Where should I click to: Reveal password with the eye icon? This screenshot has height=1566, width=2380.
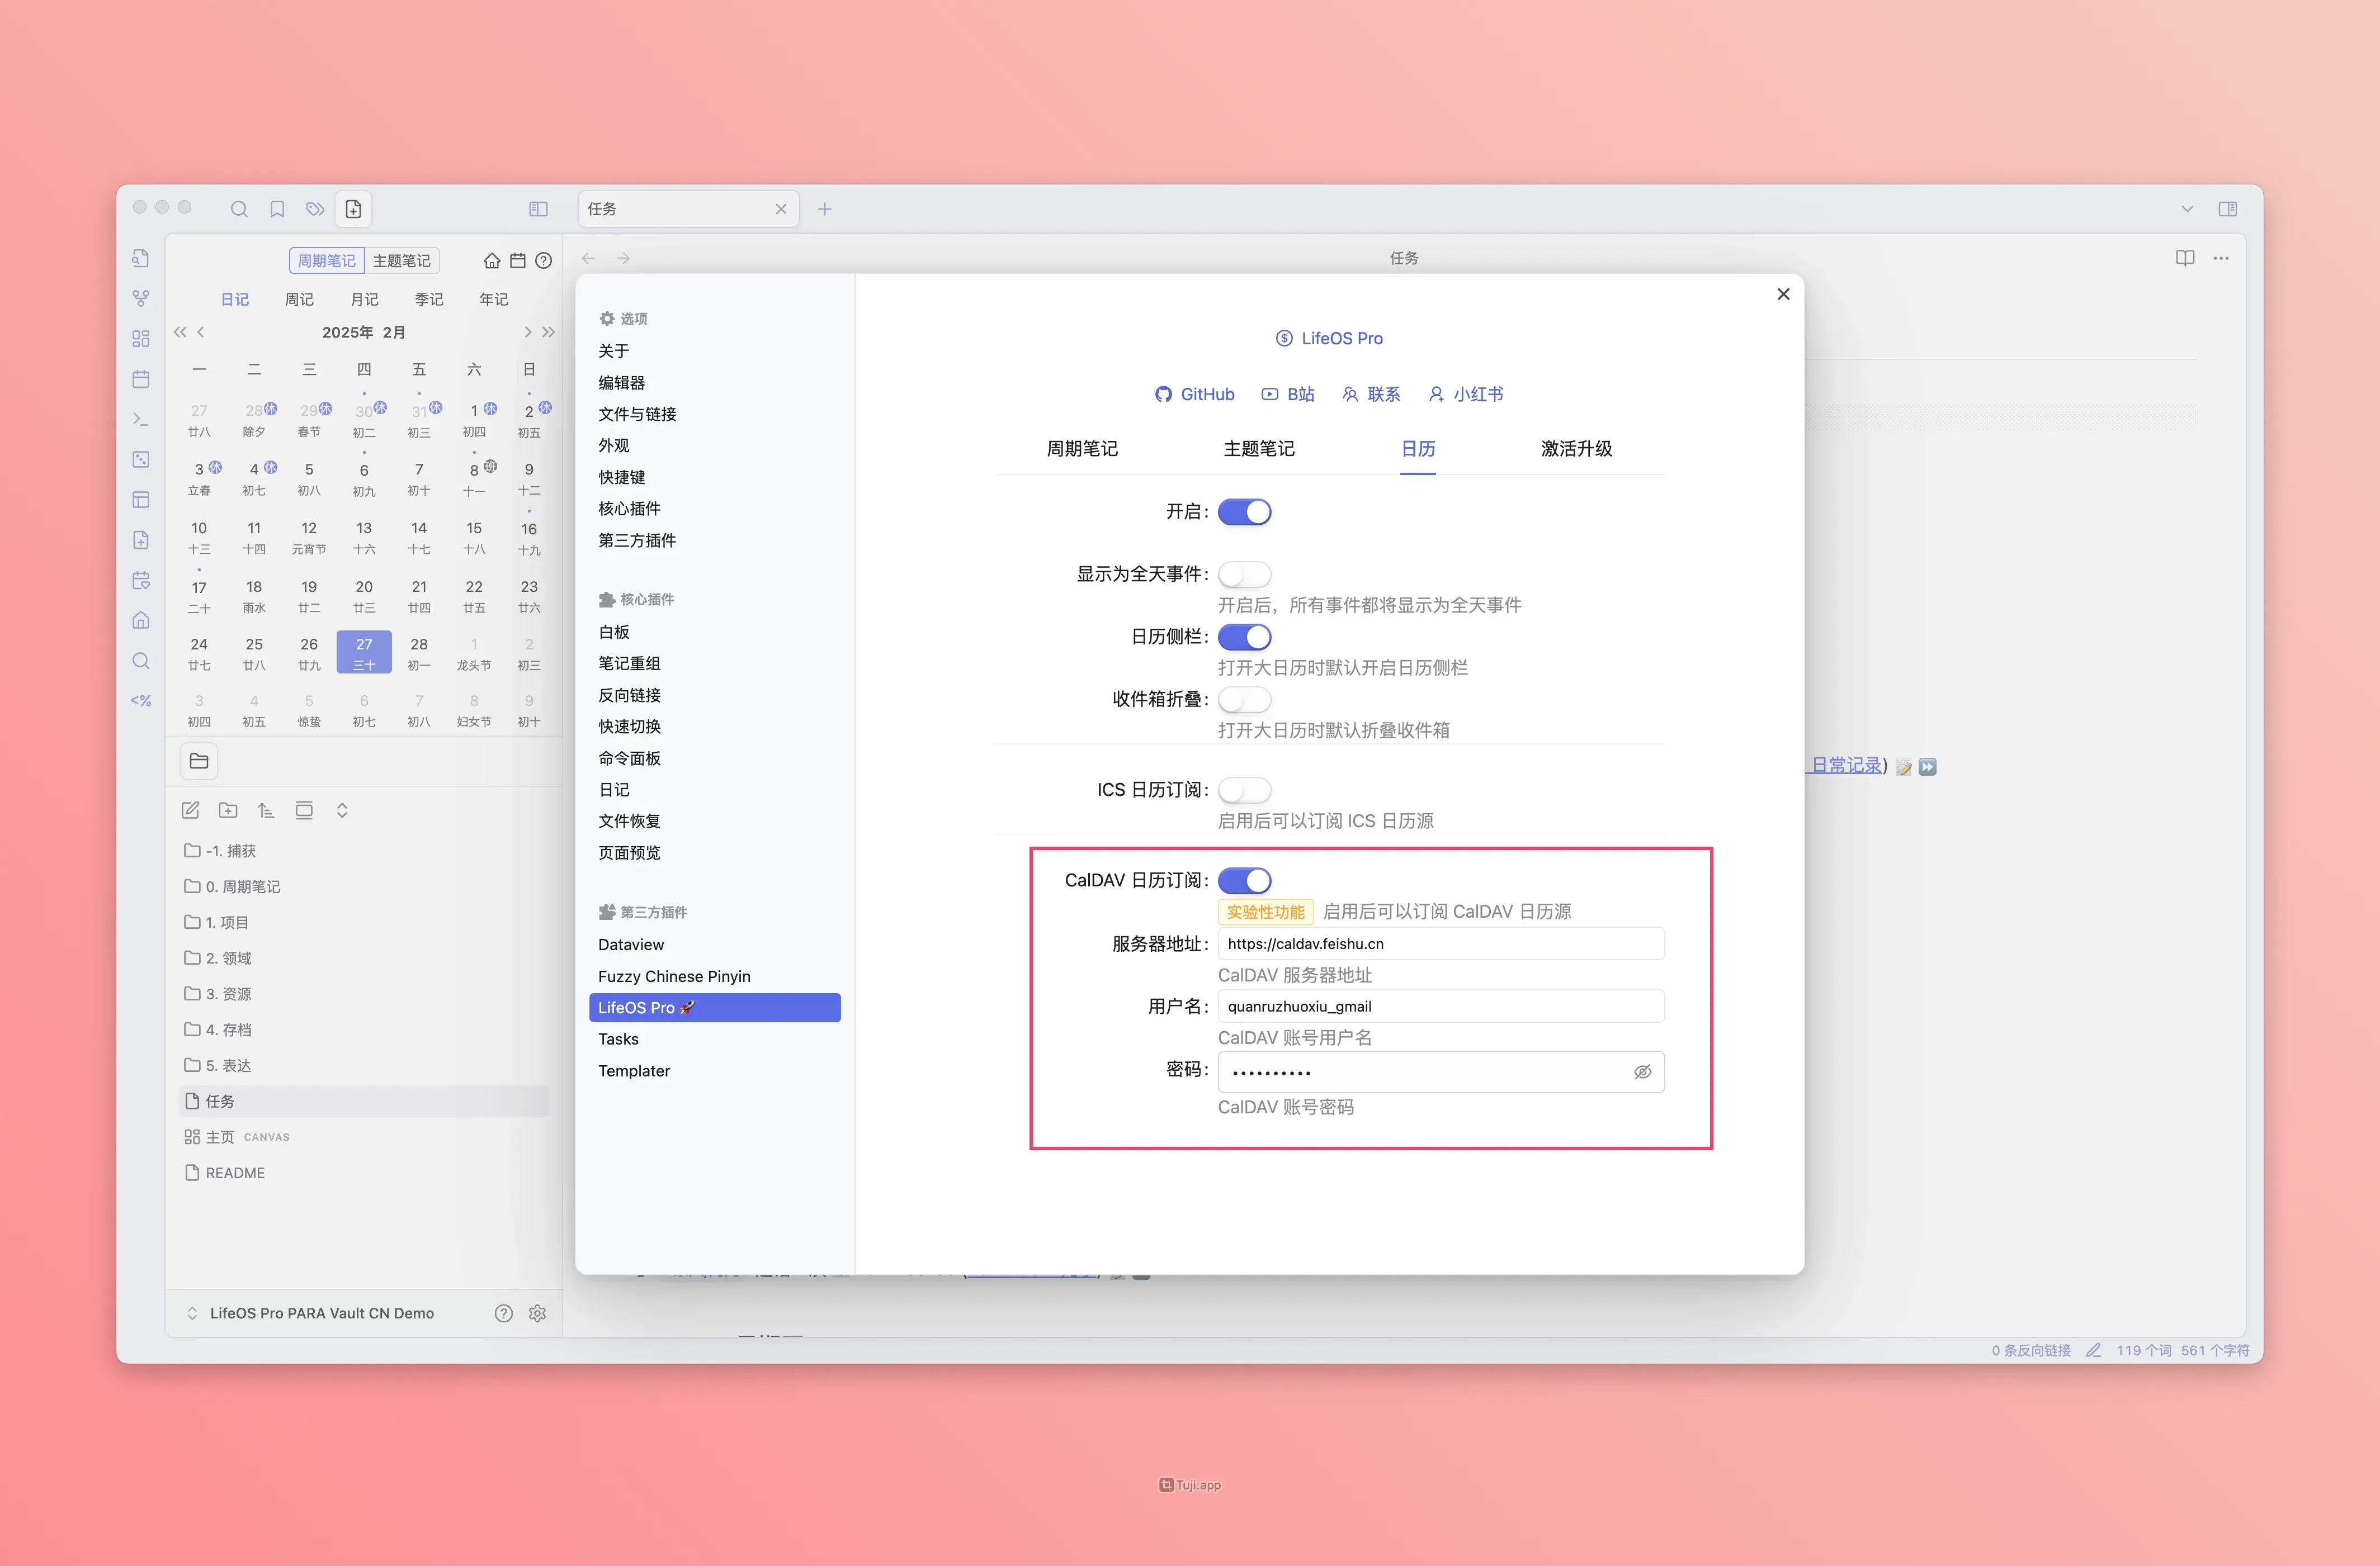coord(1642,1071)
